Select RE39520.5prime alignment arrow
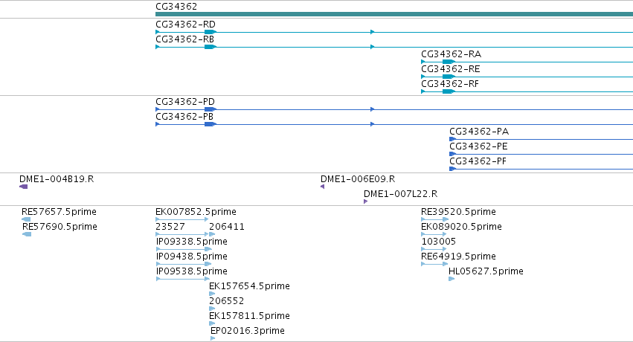The image size is (633, 342). pyautogui.click(x=435, y=219)
